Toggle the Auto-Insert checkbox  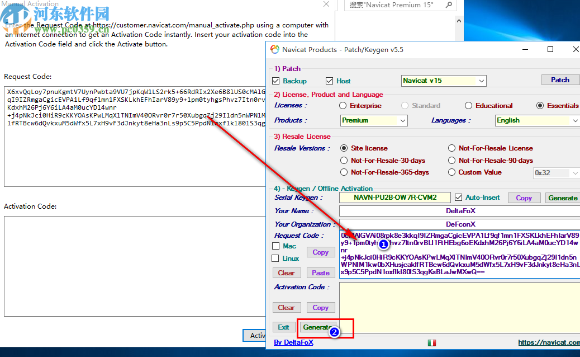tap(459, 198)
